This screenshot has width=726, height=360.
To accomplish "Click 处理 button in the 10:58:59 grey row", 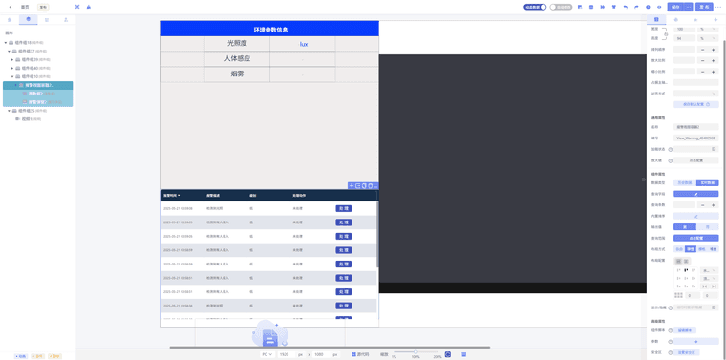I will (343, 250).
